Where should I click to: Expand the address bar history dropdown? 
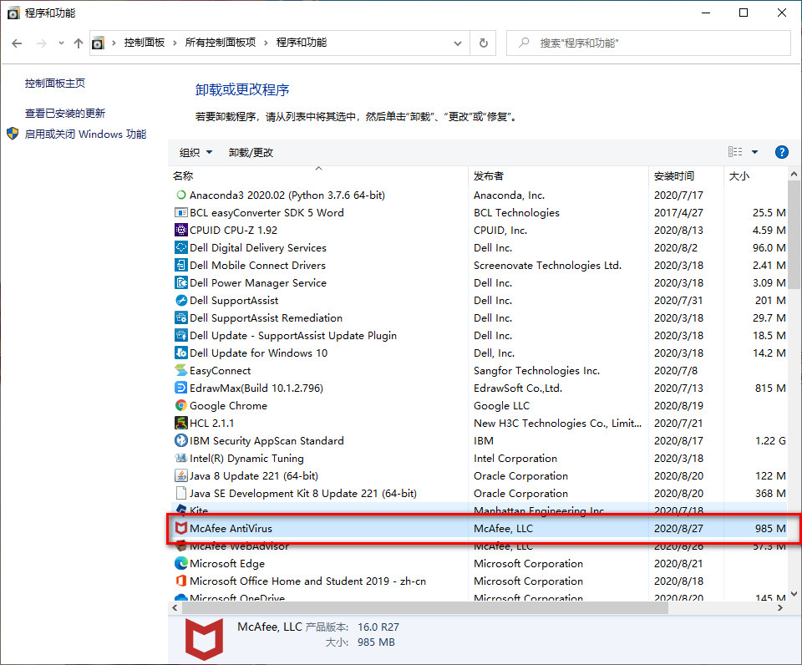458,43
